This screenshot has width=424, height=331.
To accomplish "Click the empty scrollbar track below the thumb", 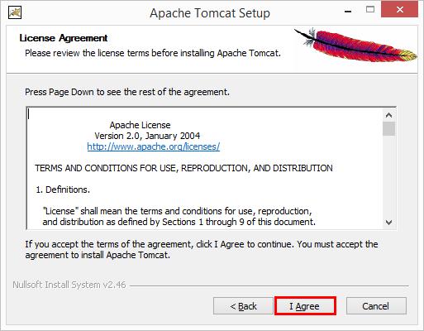I will click(x=388, y=175).
